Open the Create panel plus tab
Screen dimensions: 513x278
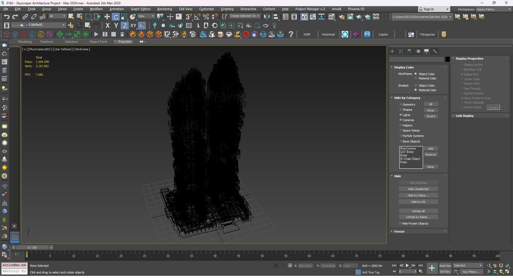[x=392, y=51]
